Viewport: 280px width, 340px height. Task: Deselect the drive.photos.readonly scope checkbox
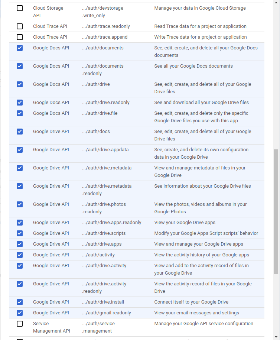coord(20,204)
